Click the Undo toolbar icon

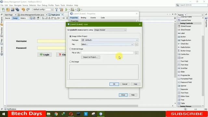coord(23,9)
